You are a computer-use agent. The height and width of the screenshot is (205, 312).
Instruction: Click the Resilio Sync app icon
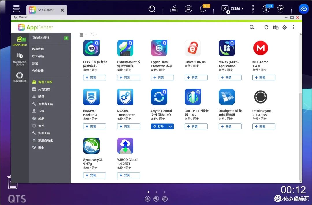261,97
